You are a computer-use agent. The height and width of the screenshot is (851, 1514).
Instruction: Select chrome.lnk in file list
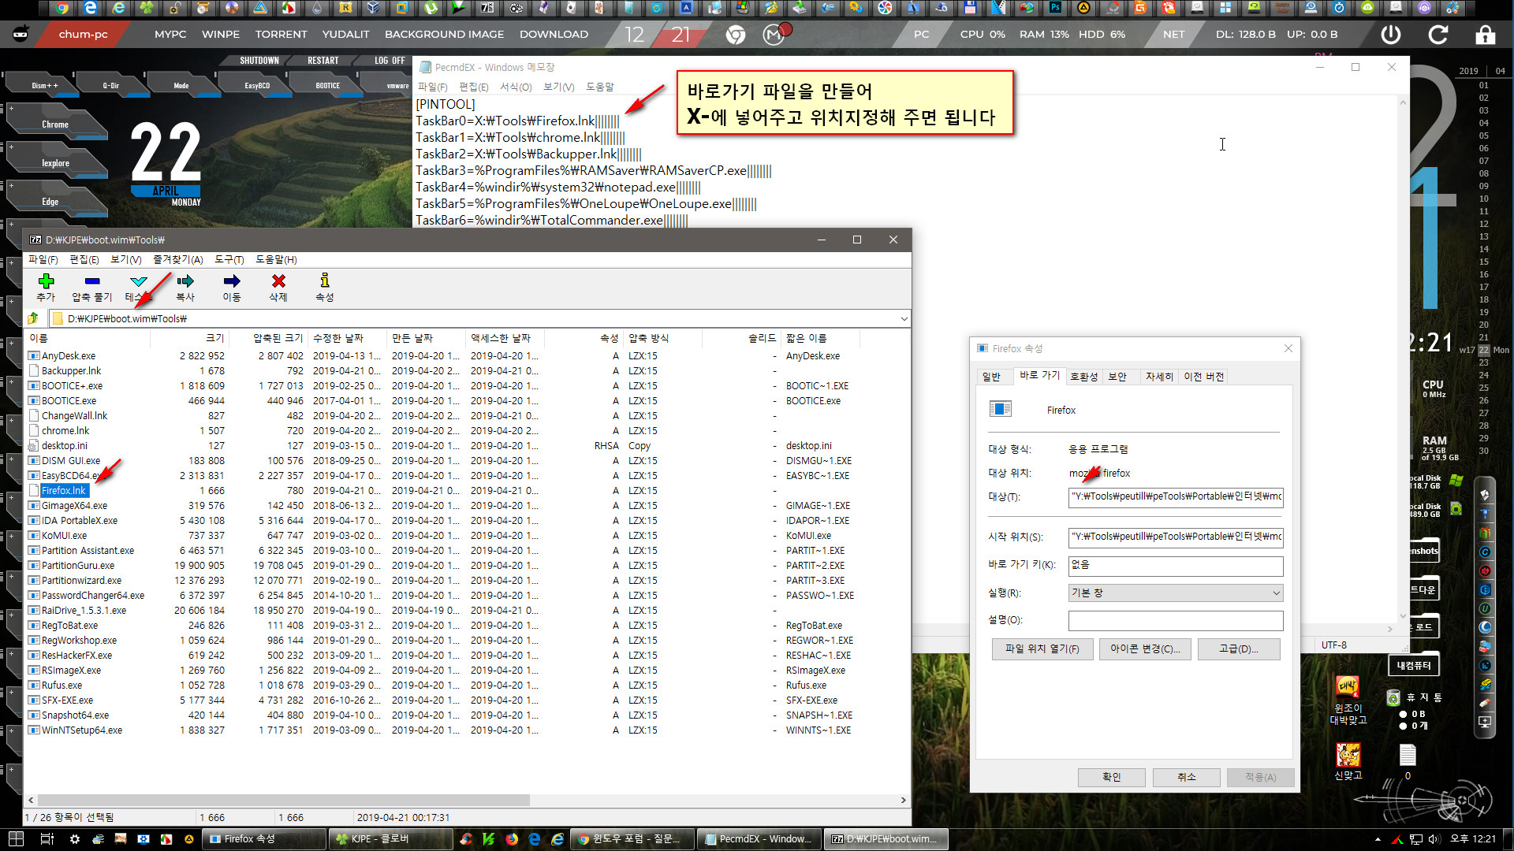coord(65,431)
